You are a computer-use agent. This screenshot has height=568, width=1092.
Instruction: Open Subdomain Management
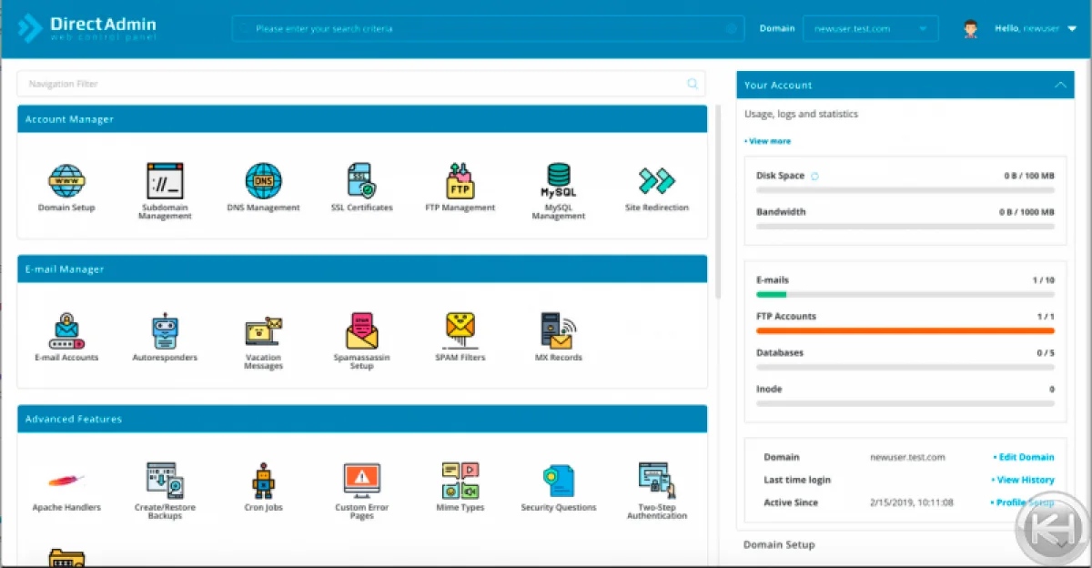coord(165,182)
